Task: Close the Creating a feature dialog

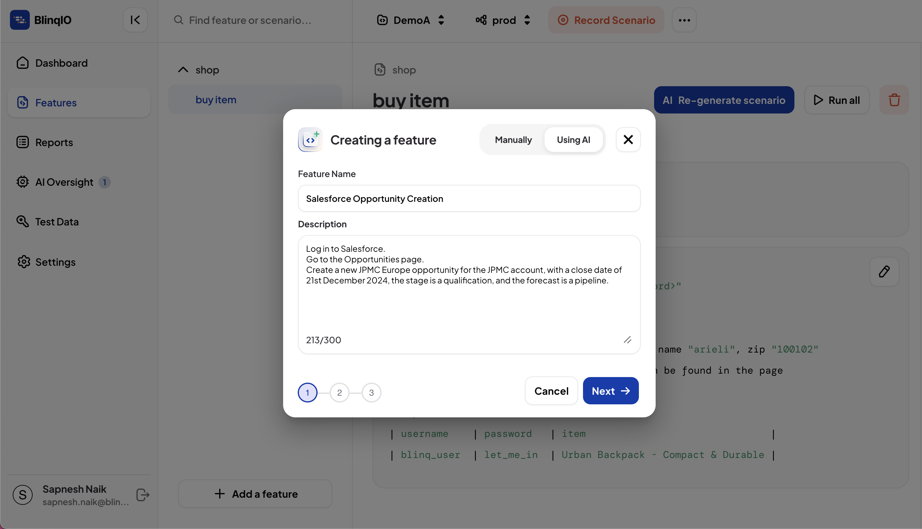Action: pos(628,140)
